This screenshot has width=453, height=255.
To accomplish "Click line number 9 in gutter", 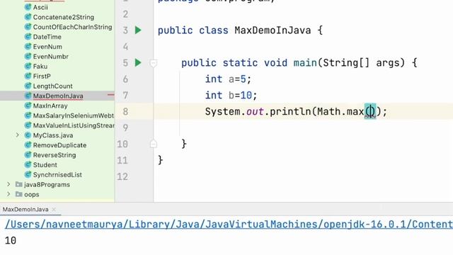I will point(125,127).
